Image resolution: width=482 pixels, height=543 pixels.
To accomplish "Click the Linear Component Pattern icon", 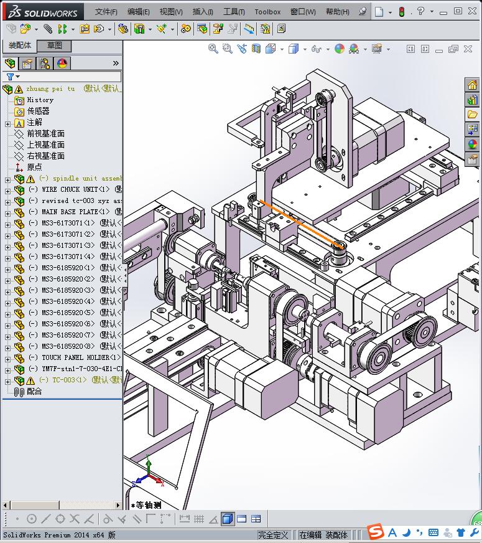I will click(x=62, y=29).
